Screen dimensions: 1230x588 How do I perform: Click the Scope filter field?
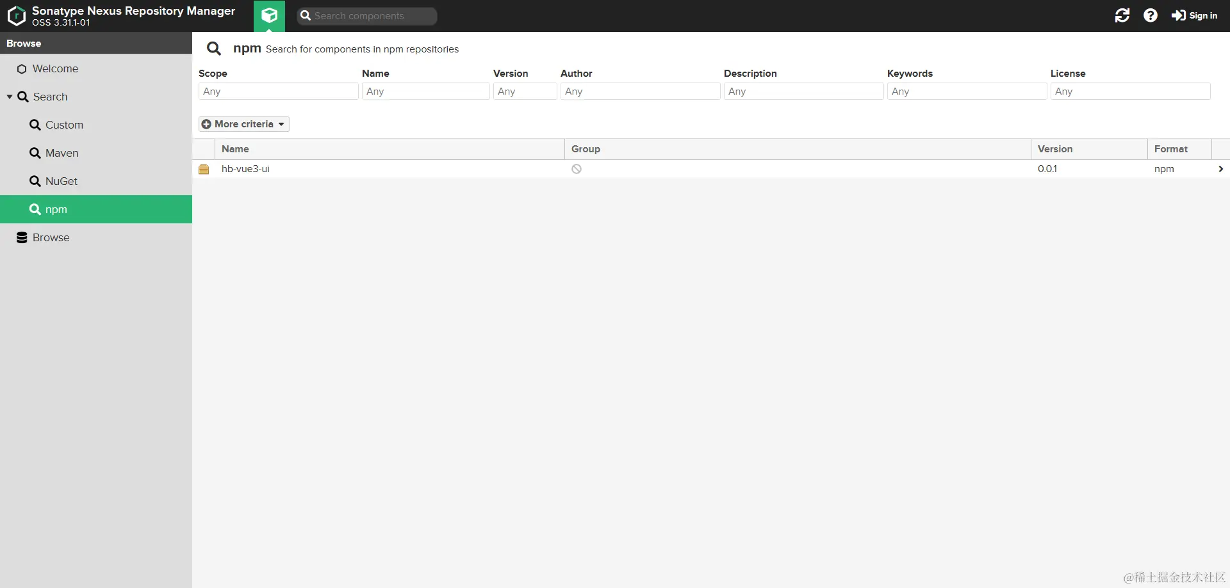coord(279,91)
